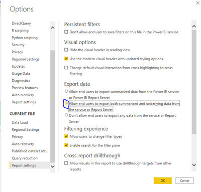201x192 pixels.
Task: Select Auto recovery above Published dataset settings
Action: pos(23,144)
